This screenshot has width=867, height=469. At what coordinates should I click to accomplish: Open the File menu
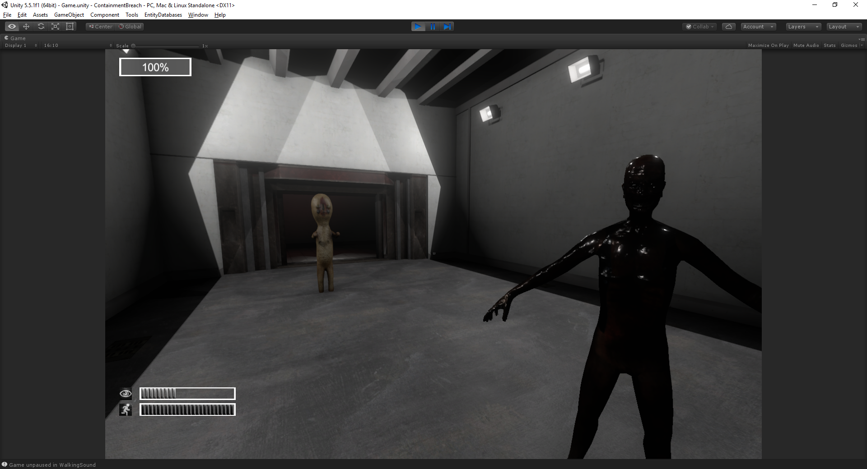[x=7, y=15]
